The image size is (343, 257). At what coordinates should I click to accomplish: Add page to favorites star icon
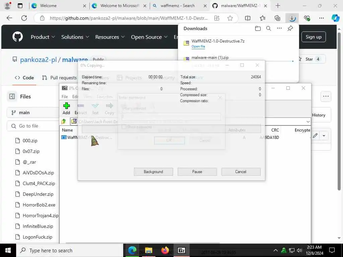(230, 18)
